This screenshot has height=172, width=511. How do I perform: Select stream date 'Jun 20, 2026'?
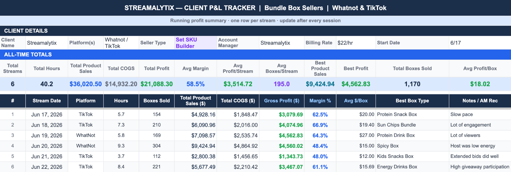point(47,146)
